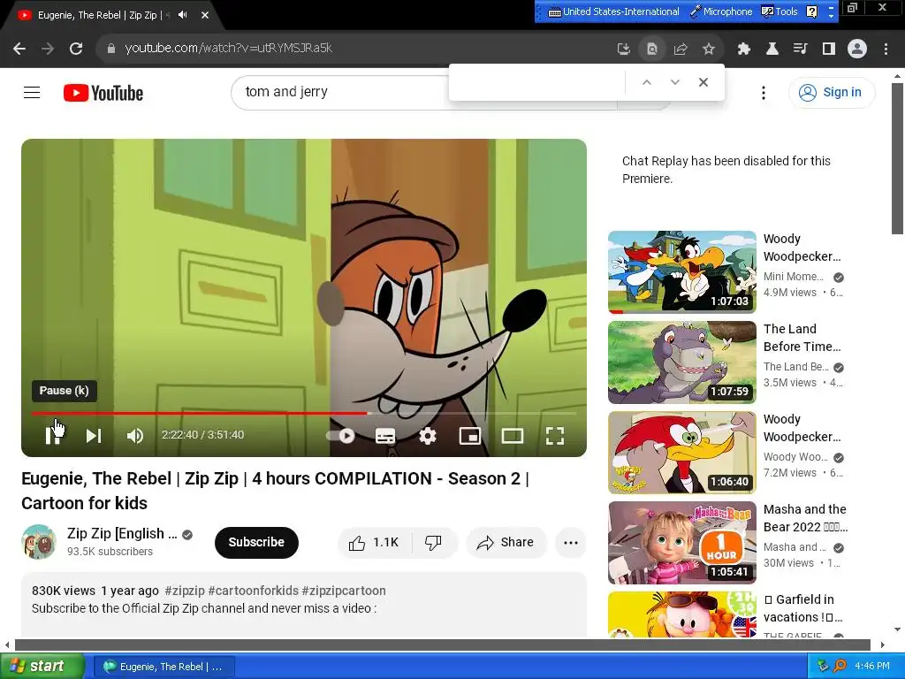
Task: Share the video
Action: pos(506,542)
